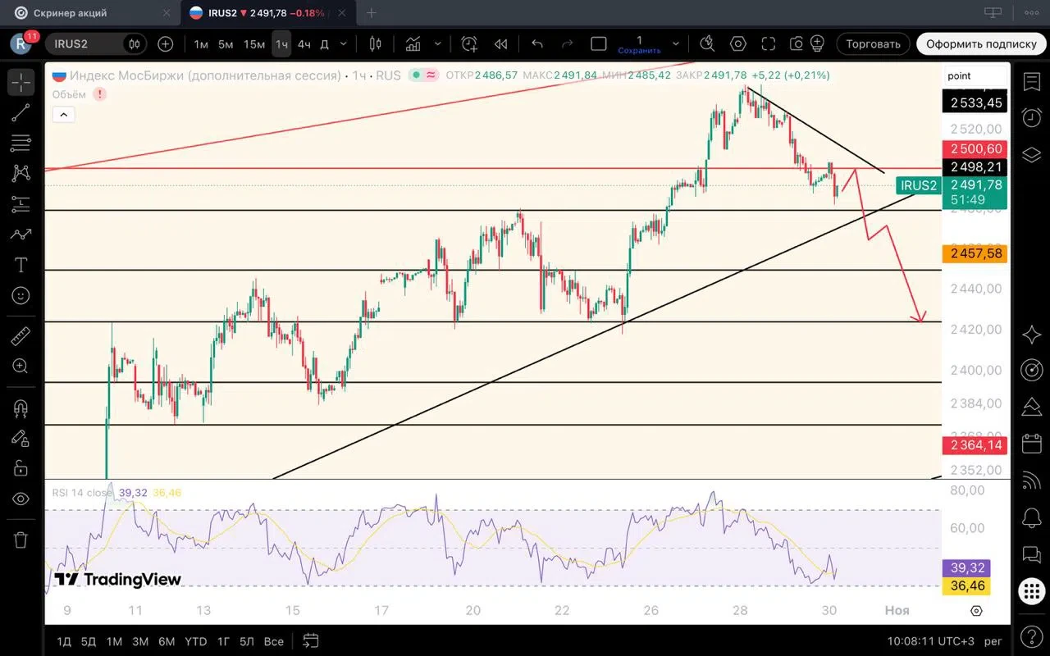
Task: Delete all drawings with trash icon
Action: [x=21, y=540]
